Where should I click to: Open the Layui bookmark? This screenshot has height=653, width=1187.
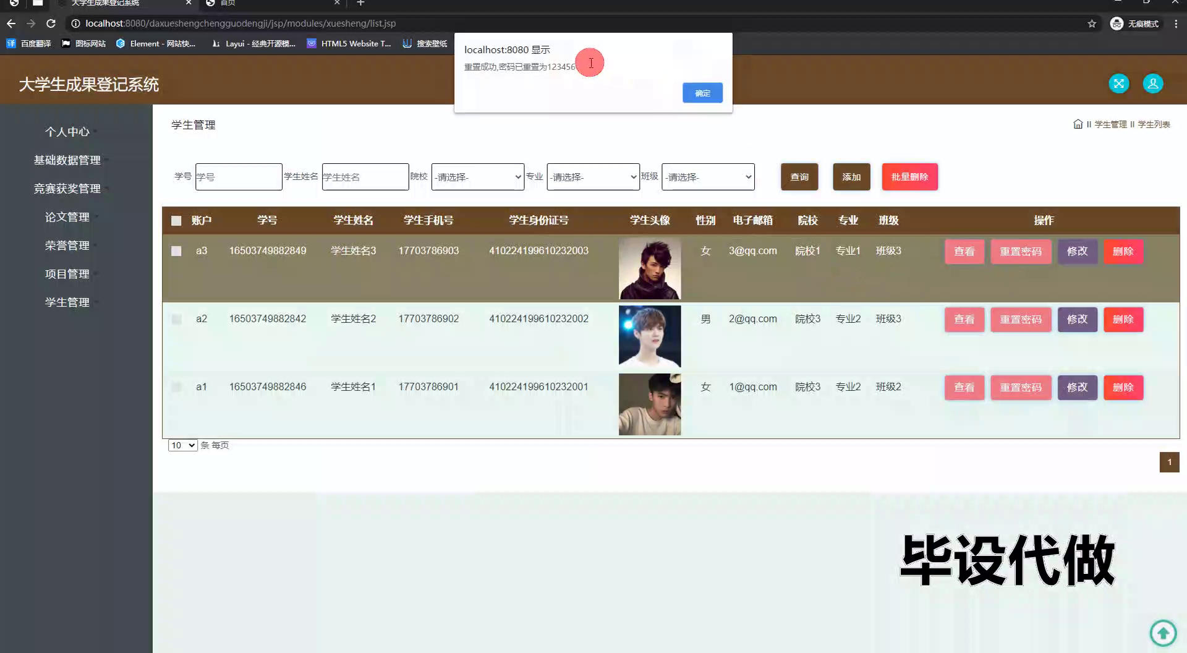click(253, 43)
